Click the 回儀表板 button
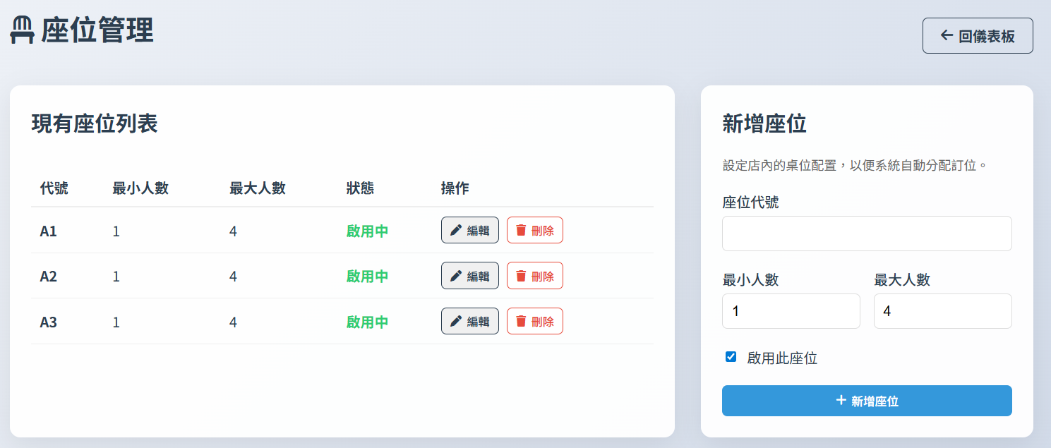The width and height of the screenshot is (1051, 448). (978, 35)
